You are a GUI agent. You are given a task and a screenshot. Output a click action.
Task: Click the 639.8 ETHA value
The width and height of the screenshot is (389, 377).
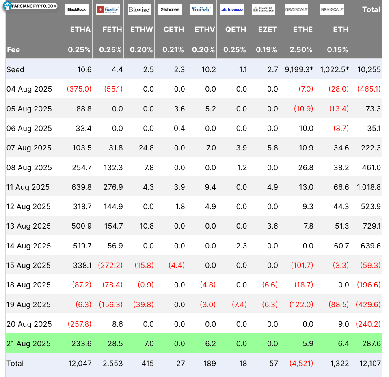click(x=81, y=187)
